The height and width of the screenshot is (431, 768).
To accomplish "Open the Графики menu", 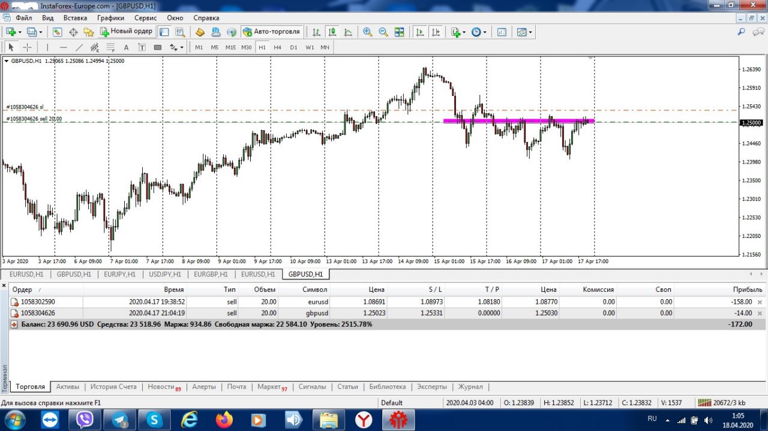I will click(110, 18).
